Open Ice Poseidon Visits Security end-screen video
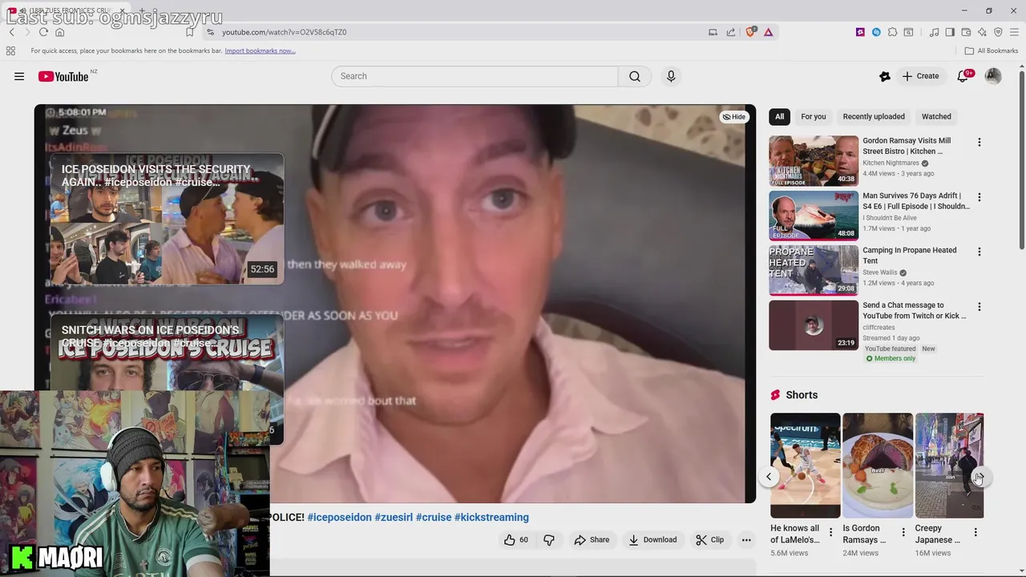Screen dimensions: 1026x577 167,219
